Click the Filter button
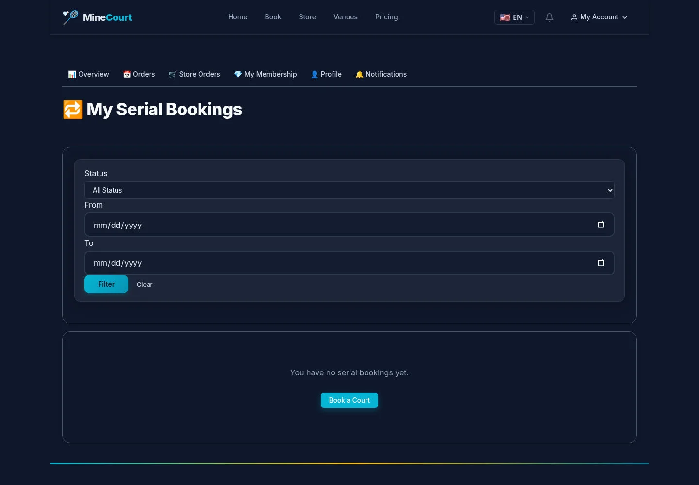The image size is (699, 485). click(106, 284)
